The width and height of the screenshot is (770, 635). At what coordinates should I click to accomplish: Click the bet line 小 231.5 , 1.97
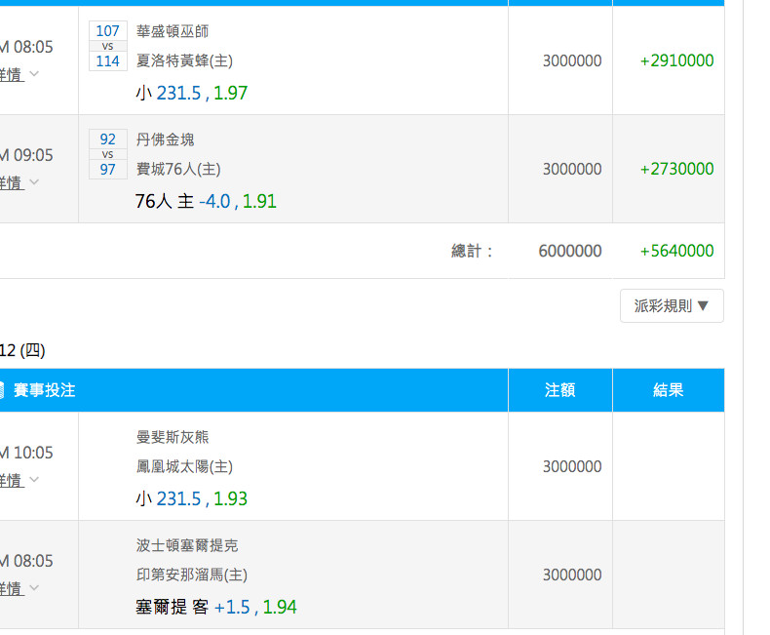pyautogui.click(x=191, y=93)
